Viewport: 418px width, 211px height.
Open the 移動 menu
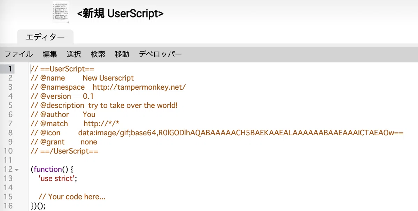(x=122, y=54)
